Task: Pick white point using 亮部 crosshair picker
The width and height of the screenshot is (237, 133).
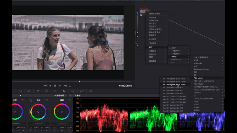Action: point(31,100)
